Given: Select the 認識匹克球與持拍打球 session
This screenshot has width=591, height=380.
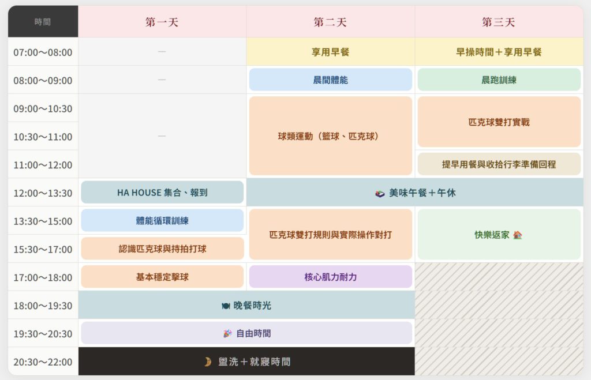Looking at the screenshot, I should click(x=162, y=249).
